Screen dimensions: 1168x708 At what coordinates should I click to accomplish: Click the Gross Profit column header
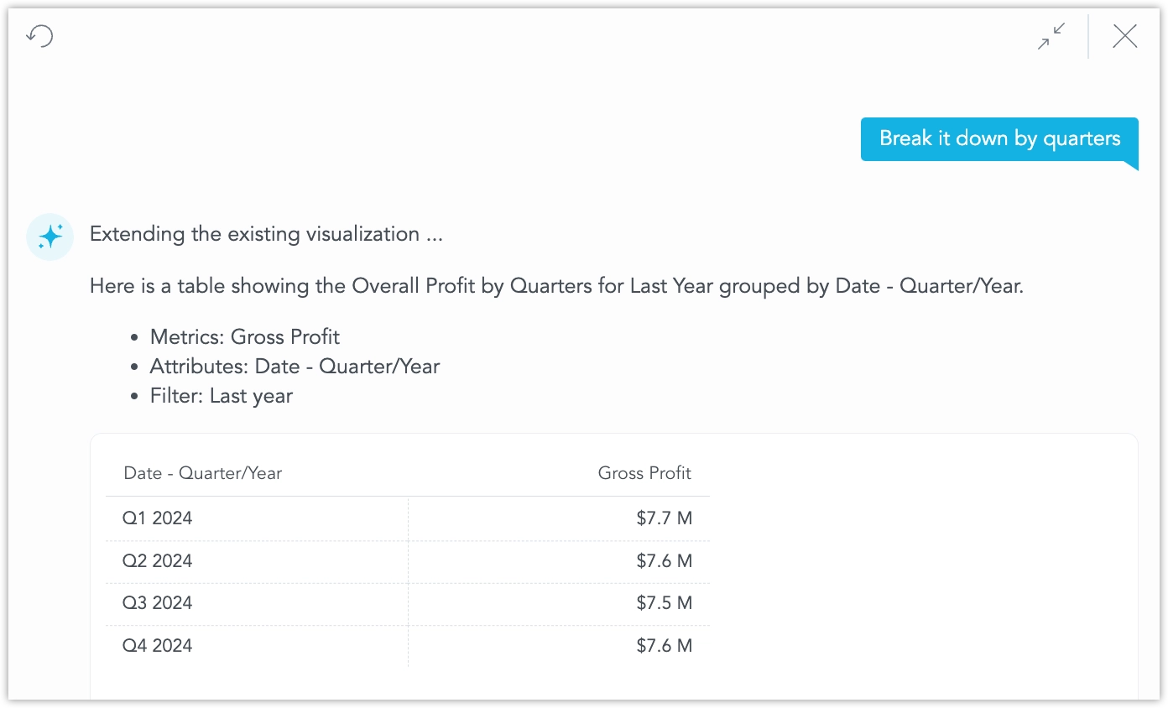[644, 473]
